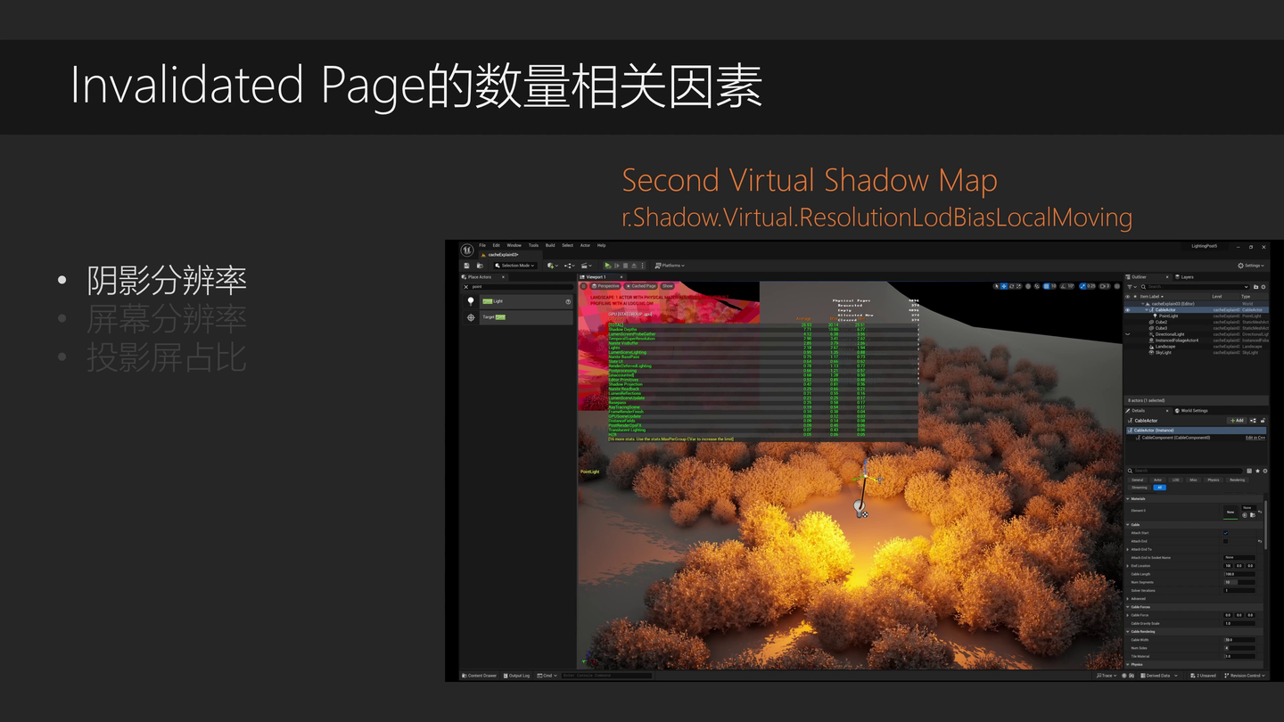Image resolution: width=1284 pixels, height=722 pixels.
Task: Open the Actor menu
Action: (x=585, y=245)
